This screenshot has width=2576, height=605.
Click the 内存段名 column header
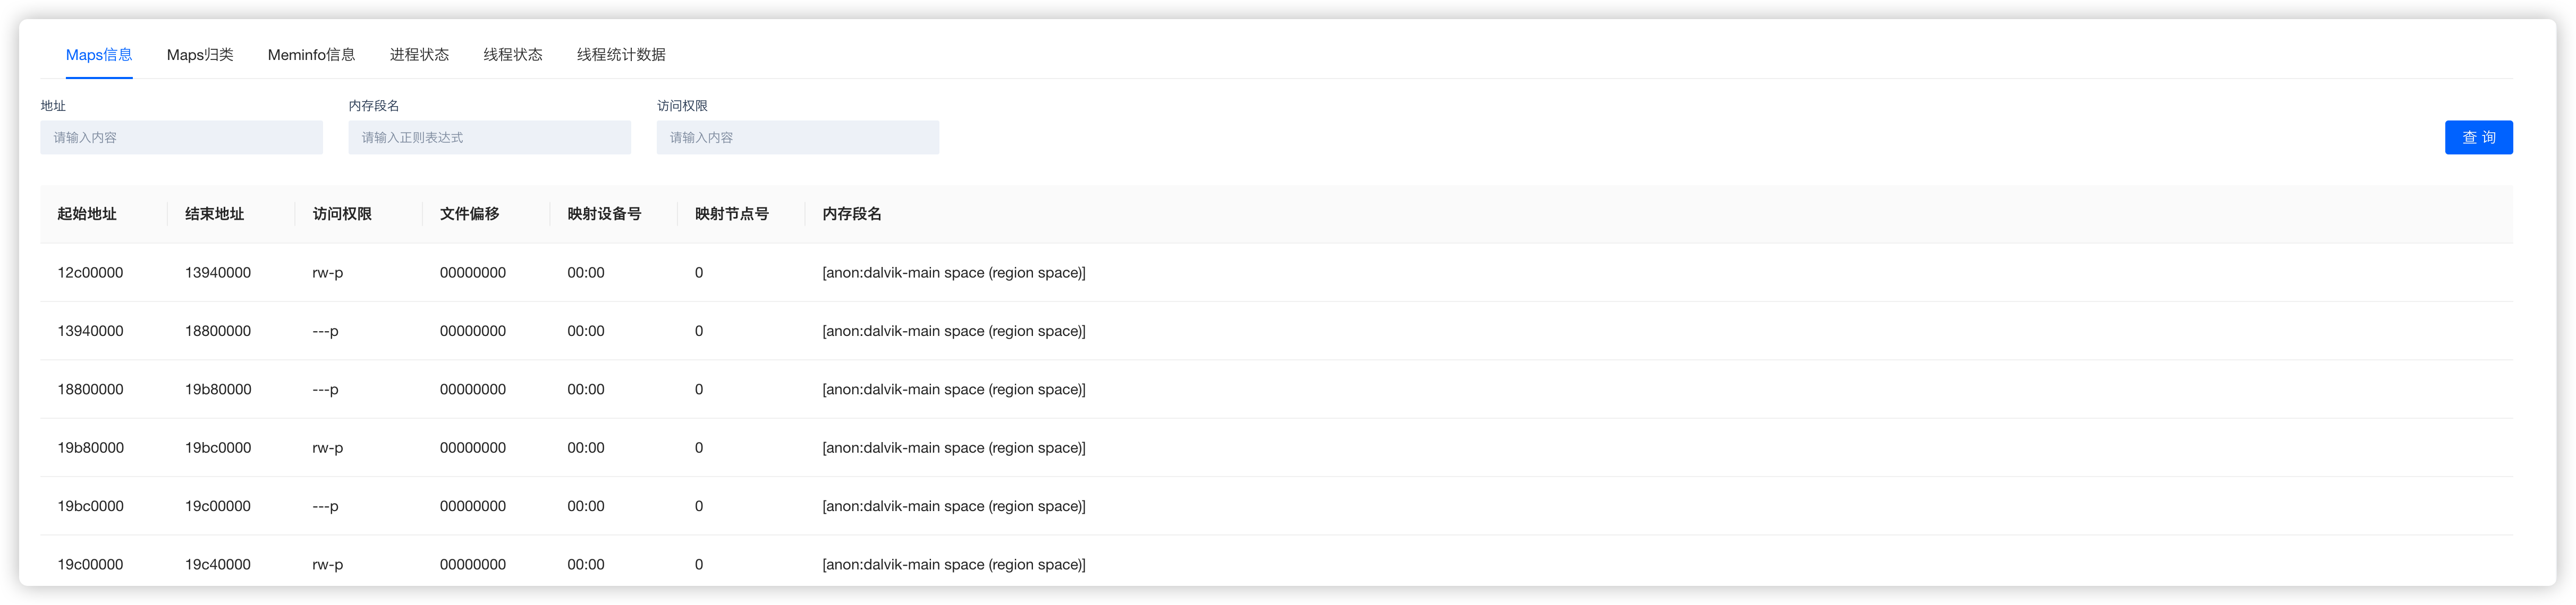coord(852,214)
